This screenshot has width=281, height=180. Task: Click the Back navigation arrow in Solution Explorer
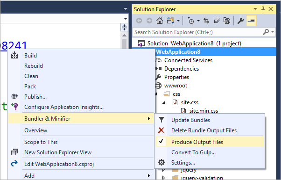click(139, 21)
